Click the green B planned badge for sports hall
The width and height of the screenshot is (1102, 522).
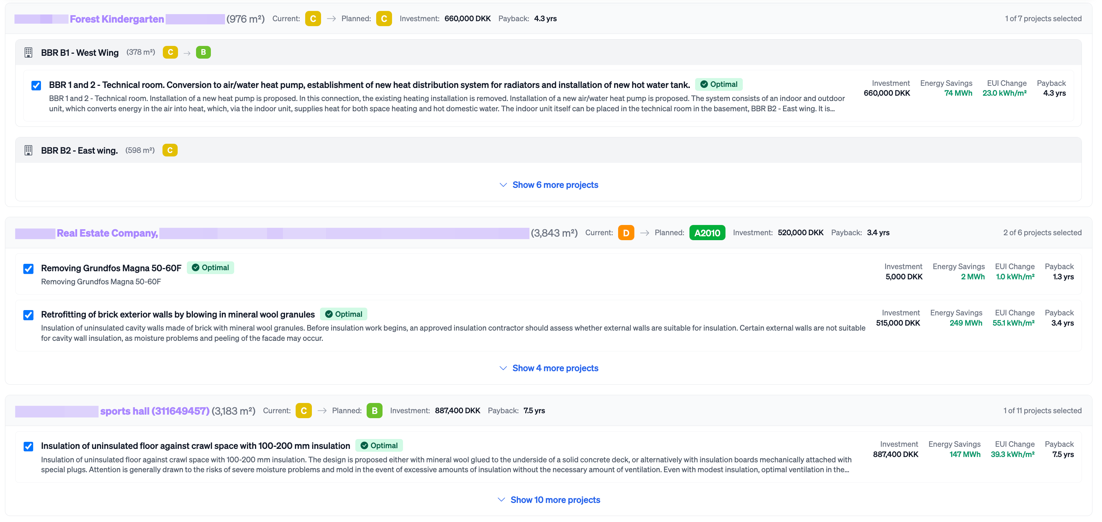[x=374, y=411]
